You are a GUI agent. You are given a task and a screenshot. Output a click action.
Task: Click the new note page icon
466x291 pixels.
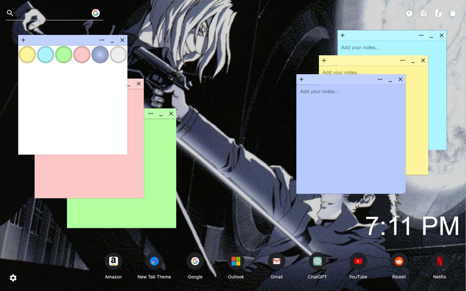438,13
